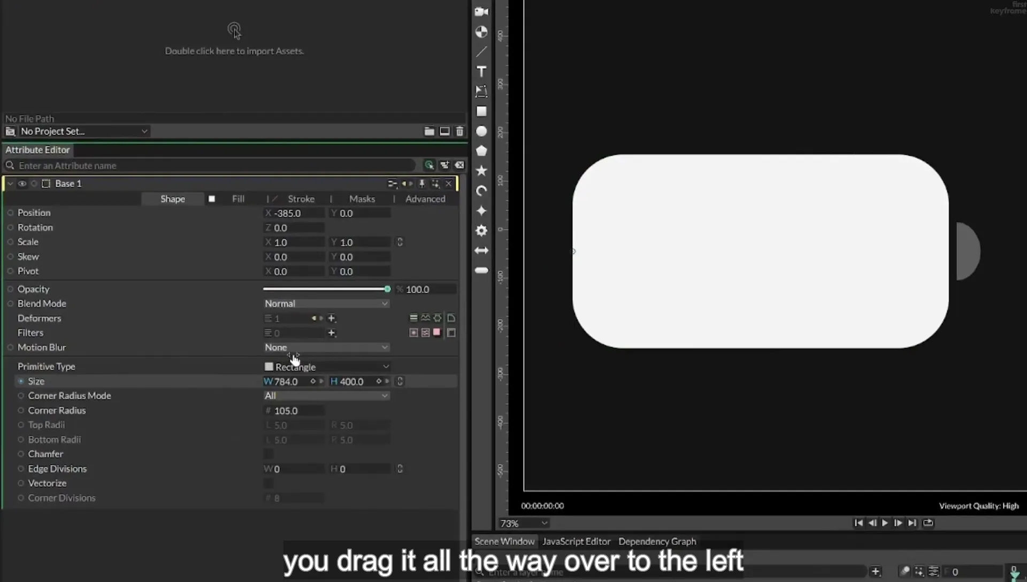Viewport: 1027px width, 582px height.
Task: Toggle Scale proportion lock
Action: [400, 242]
